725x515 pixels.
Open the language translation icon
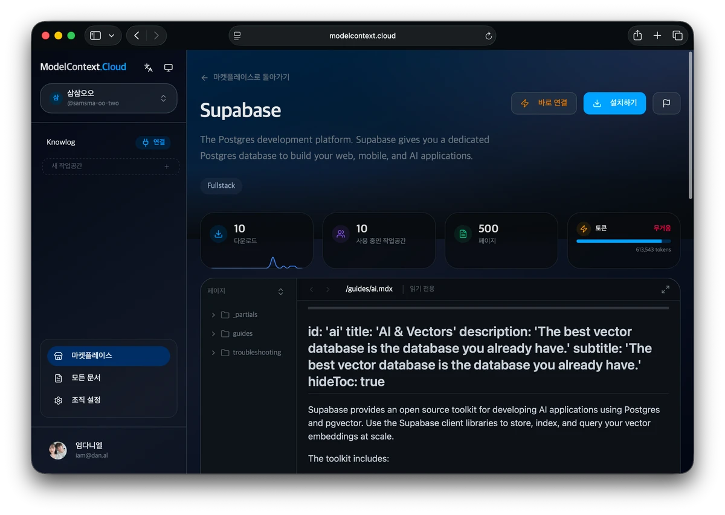click(x=149, y=68)
